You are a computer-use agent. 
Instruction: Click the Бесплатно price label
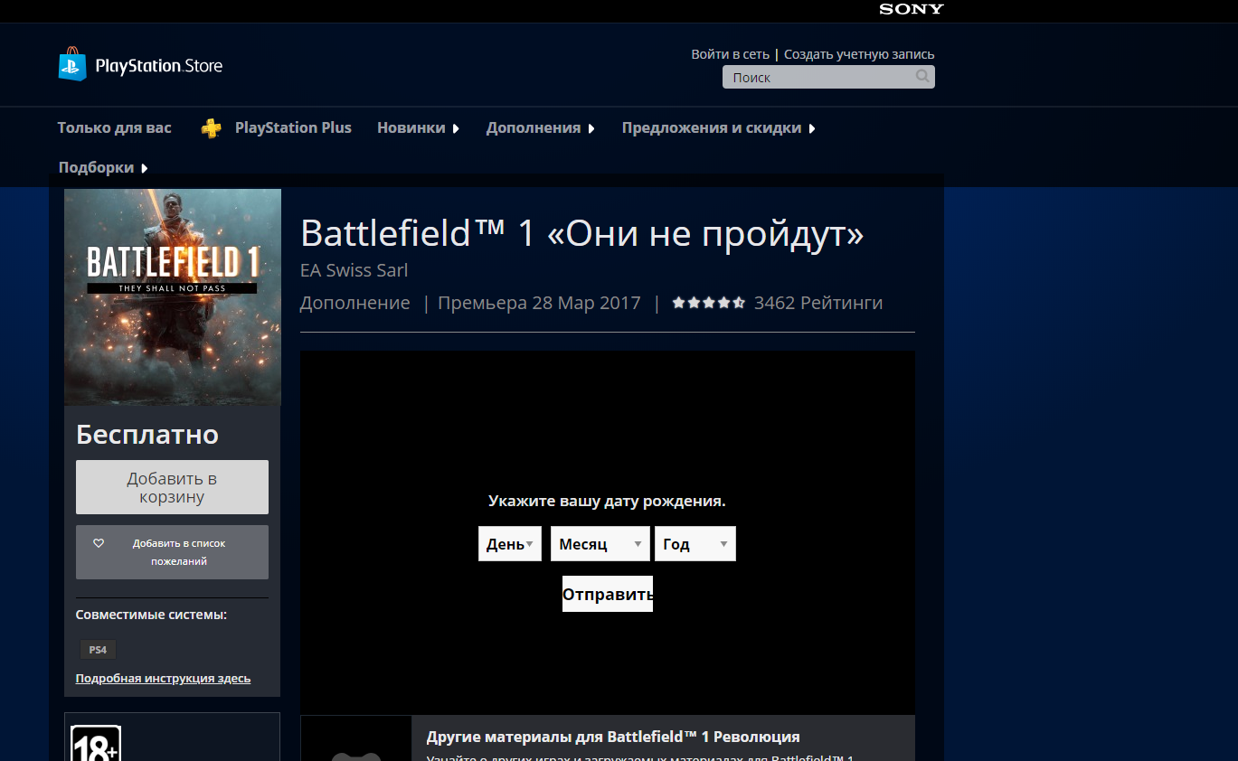[x=147, y=435]
